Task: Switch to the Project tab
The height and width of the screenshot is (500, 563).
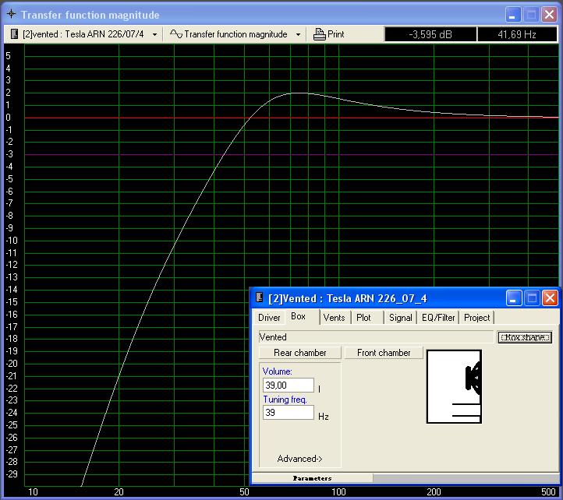Action: click(476, 318)
